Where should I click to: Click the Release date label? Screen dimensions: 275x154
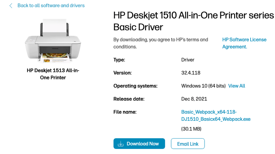coord(129,99)
